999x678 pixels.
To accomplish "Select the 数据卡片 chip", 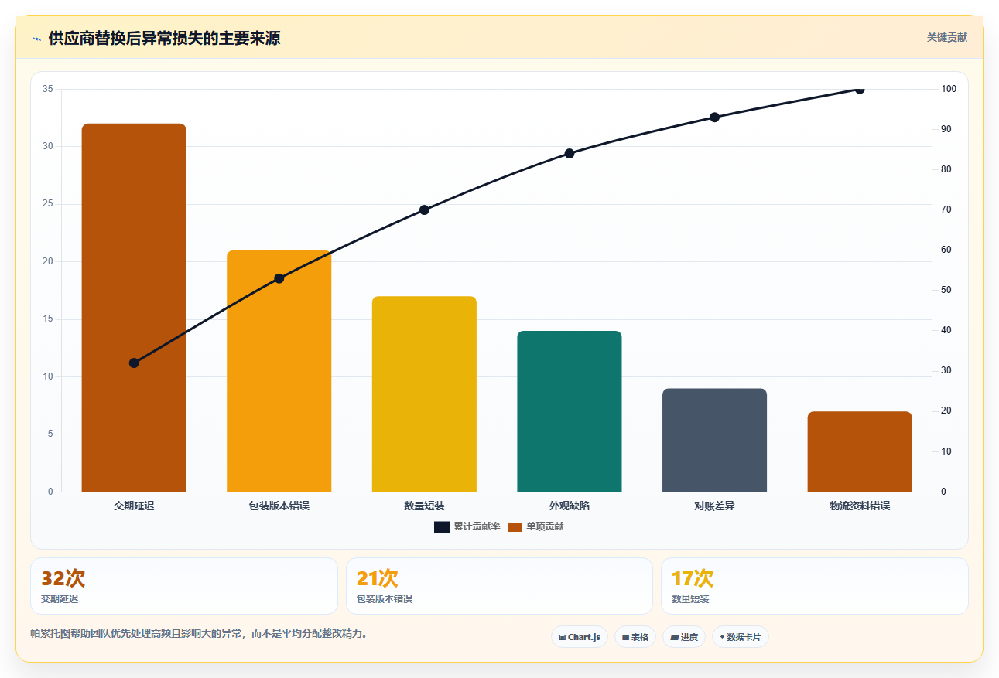I will (x=741, y=637).
